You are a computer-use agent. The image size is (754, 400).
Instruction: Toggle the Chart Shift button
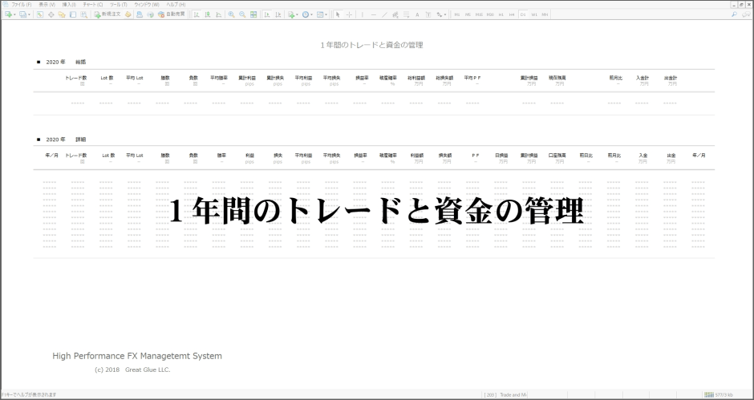coord(278,14)
